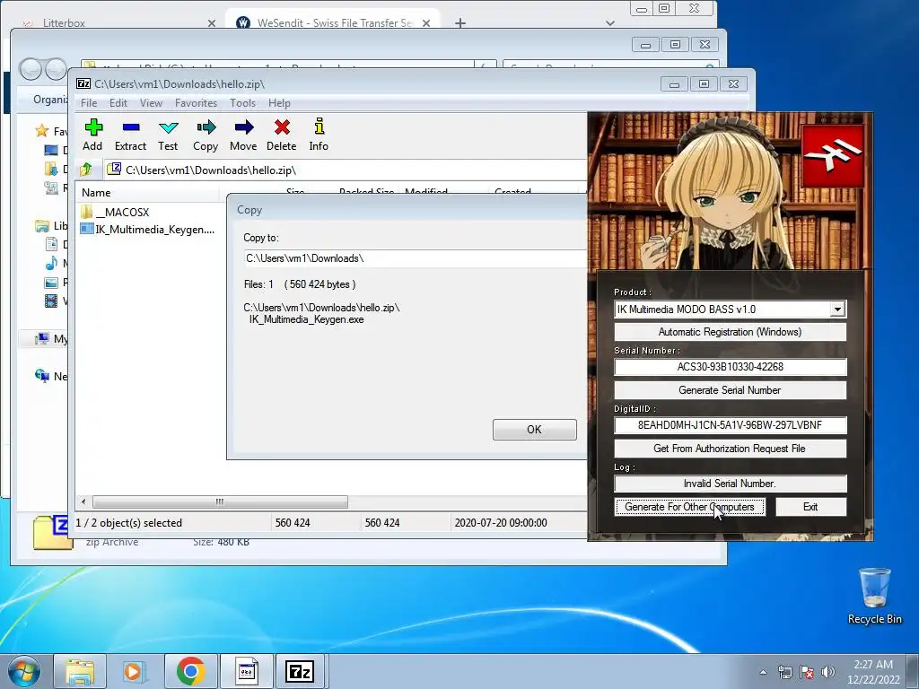Viewport: 919px width, 689px height.
Task: Click the Serial Number field
Action: (730, 367)
